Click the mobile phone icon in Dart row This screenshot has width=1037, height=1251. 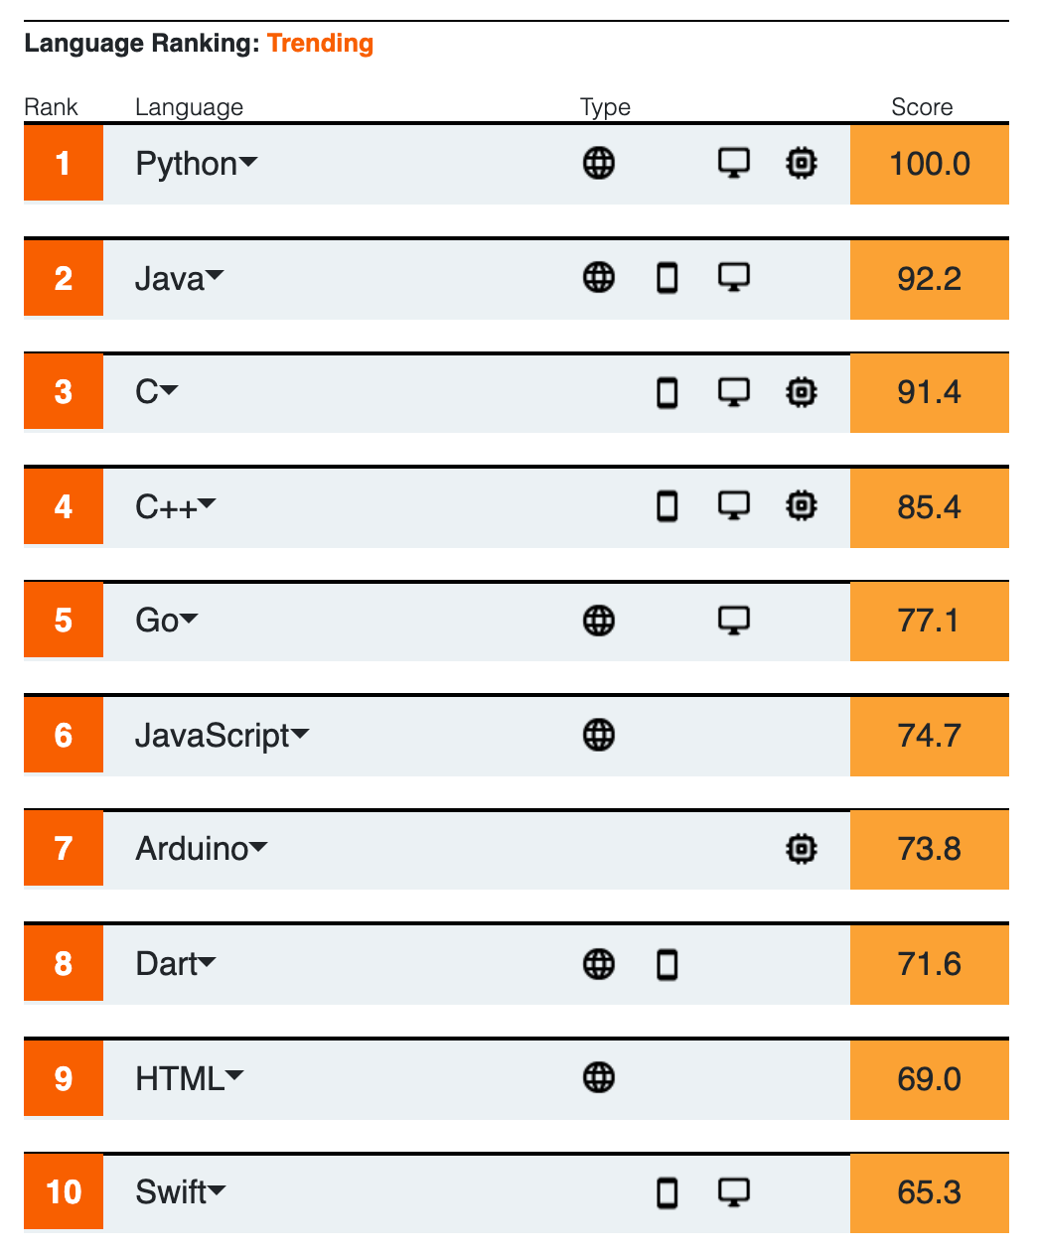tap(667, 964)
